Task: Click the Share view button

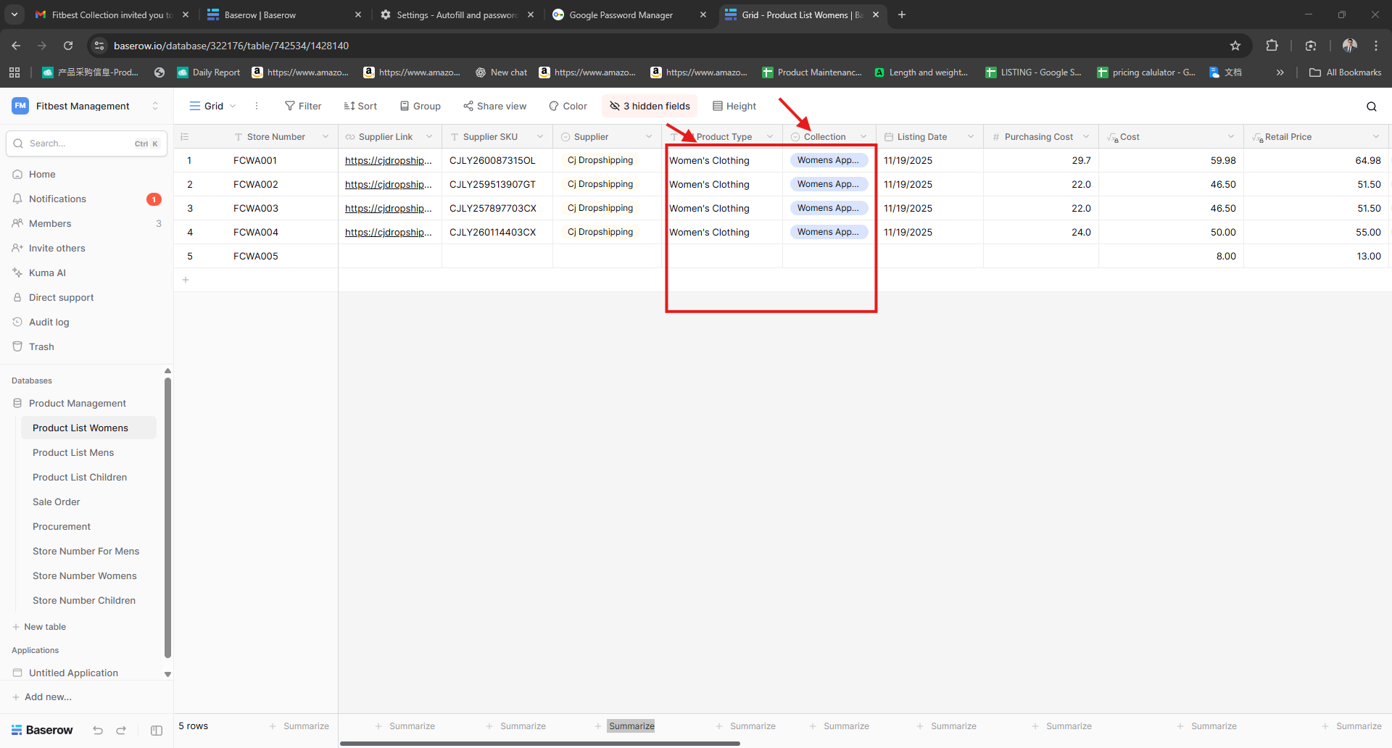Action: coord(494,106)
